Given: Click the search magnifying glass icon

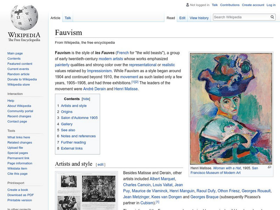Looking at the screenshot, I should click(272, 17).
